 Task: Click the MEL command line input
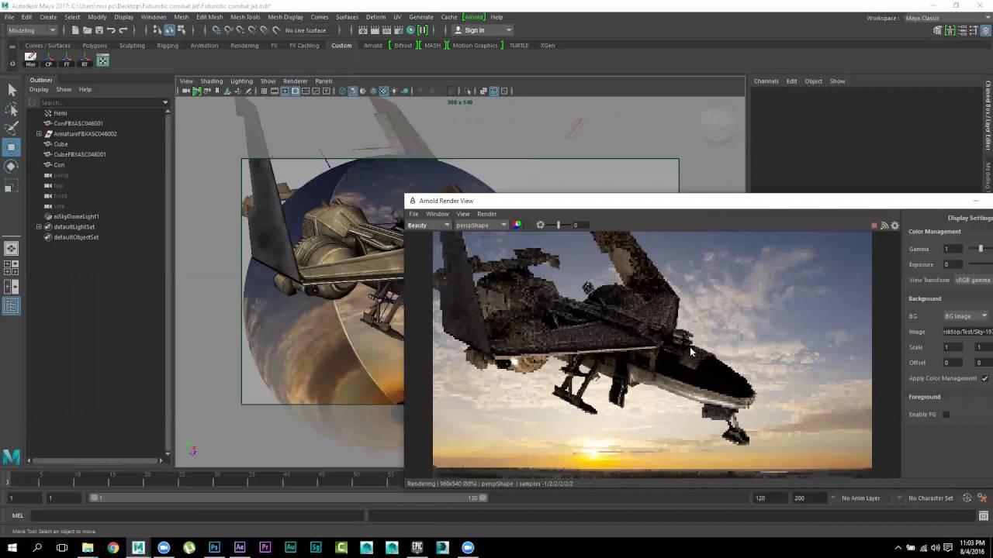coord(197,515)
